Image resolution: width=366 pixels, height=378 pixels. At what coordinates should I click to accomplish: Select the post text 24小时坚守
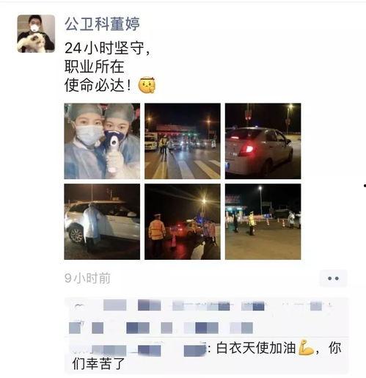click(x=104, y=48)
